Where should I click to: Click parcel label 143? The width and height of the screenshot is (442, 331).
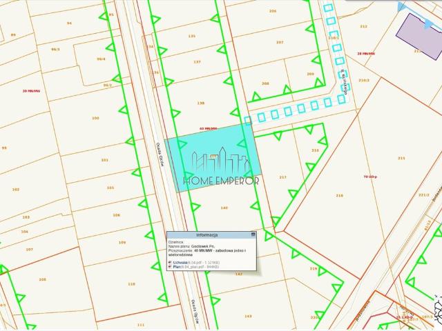pyautogui.click(x=248, y=317)
